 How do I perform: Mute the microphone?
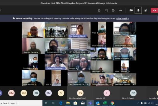(138, 10)
